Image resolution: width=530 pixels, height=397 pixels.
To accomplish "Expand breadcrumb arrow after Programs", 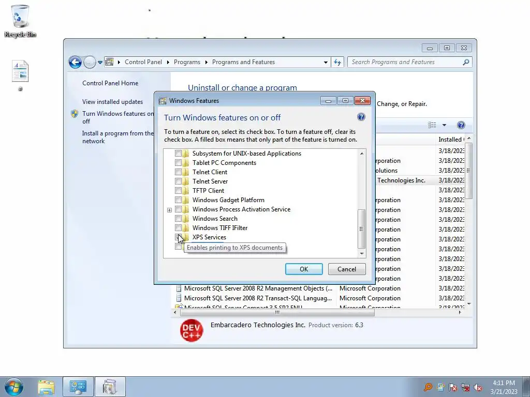I will pos(206,62).
